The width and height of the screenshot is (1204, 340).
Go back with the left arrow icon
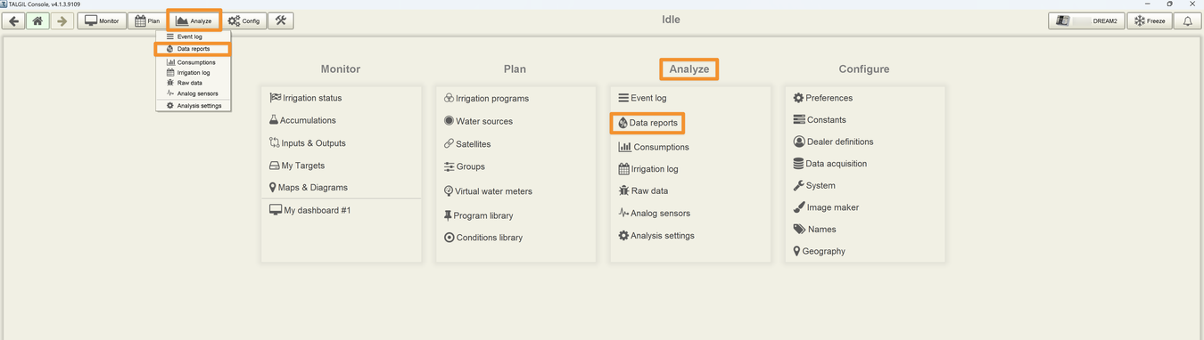tap(14, 20)
